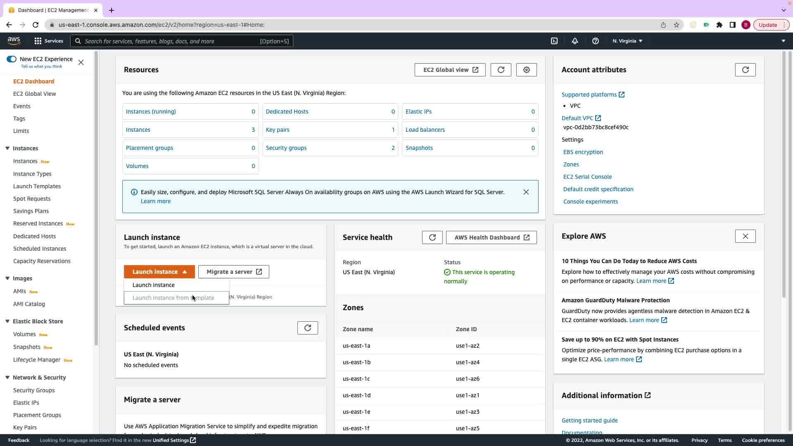The image size is (793, 446).
Task: Refresh Account attributes panel
Action: coord(745,70)
